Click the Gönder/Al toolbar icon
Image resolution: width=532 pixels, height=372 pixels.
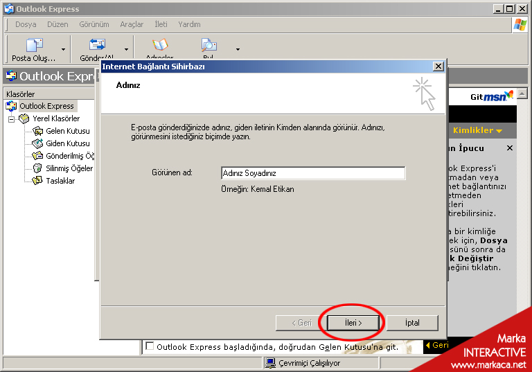(98, 45)
